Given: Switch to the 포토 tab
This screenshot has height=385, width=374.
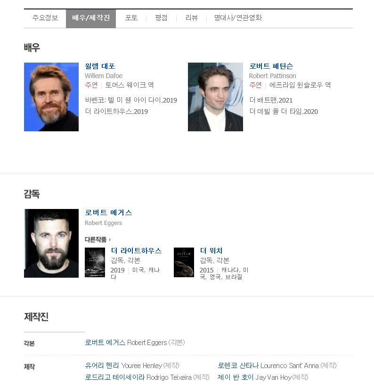Looking at the screenshot, I should click(131, 18).
